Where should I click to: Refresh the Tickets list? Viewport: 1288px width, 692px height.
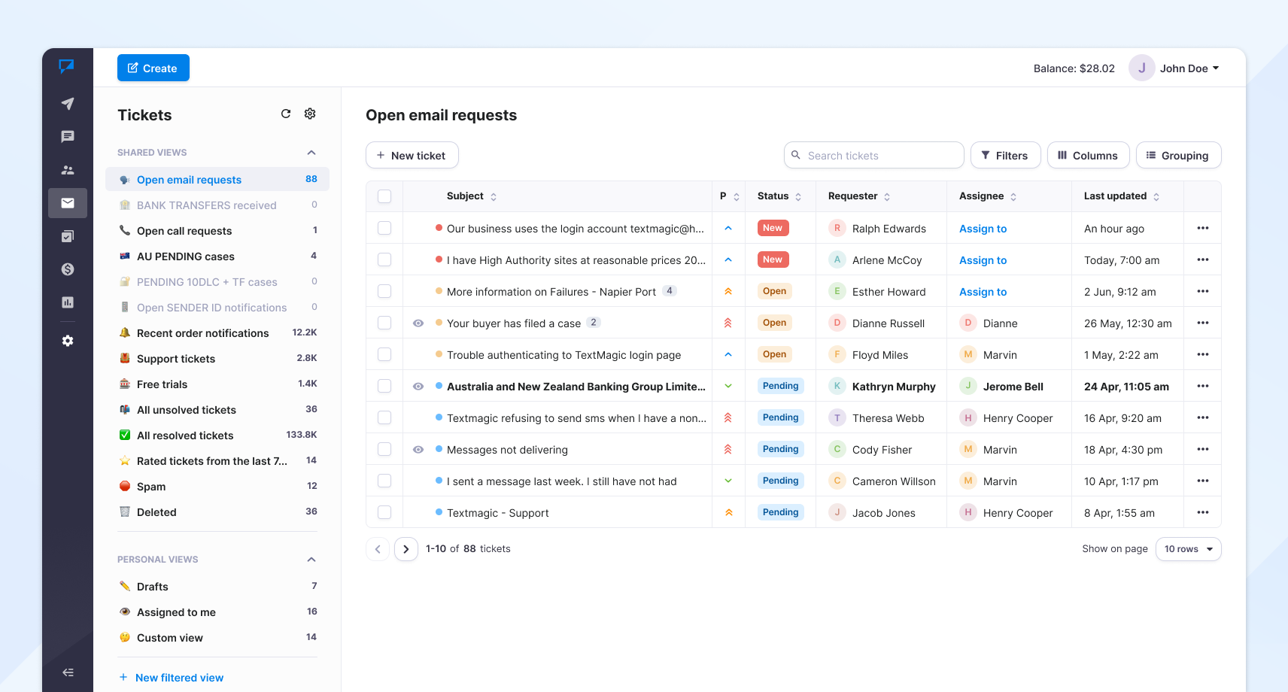286,114
